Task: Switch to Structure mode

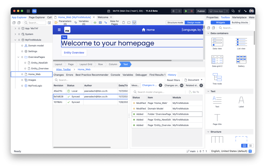Action: pos(175,23)
